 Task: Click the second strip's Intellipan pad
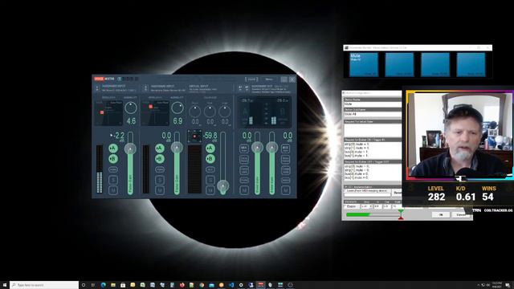[x=155, y=113]
